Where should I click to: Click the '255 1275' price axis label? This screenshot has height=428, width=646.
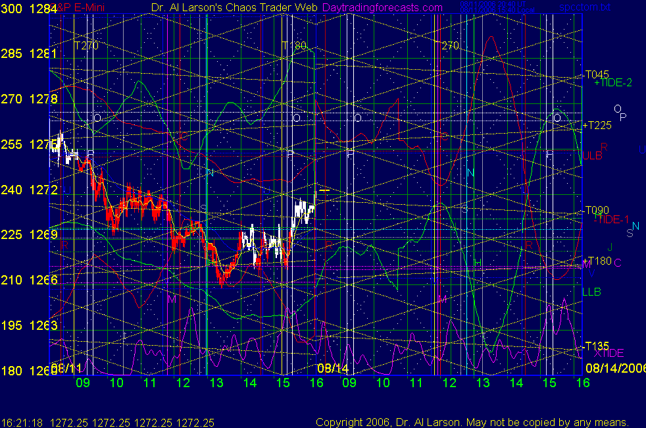coord(29,144)
